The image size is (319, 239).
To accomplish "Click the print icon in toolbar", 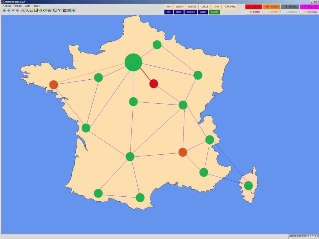I will click(x=49, y=10).
